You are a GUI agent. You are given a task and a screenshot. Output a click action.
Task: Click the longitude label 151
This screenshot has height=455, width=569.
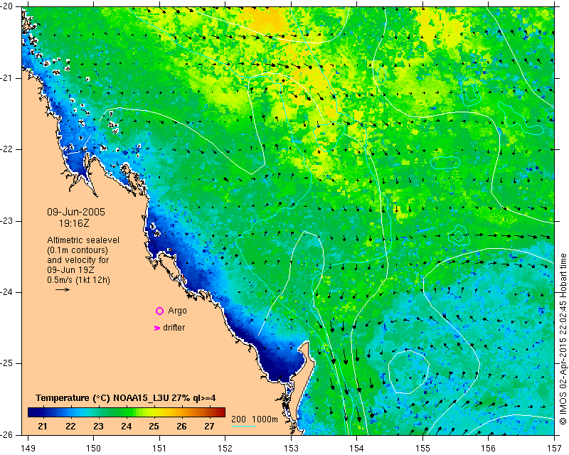click(159, 449)
